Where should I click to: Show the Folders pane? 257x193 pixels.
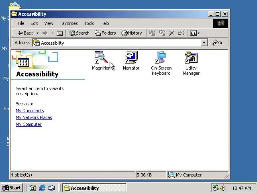click(x=105, y=33)
